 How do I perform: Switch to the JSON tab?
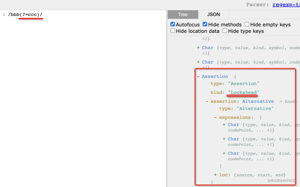pyautogui.click(x=213, y=15)
